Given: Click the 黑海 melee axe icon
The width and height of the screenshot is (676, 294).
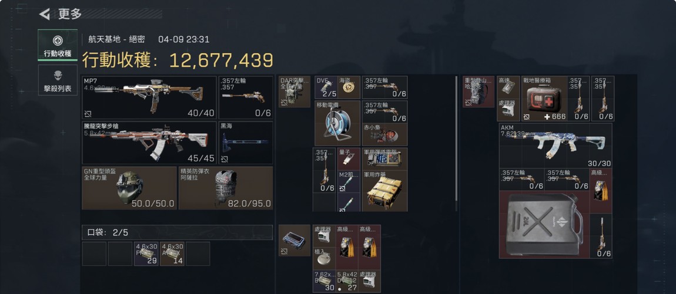Looking at the screenshot, I should (246, 143).
